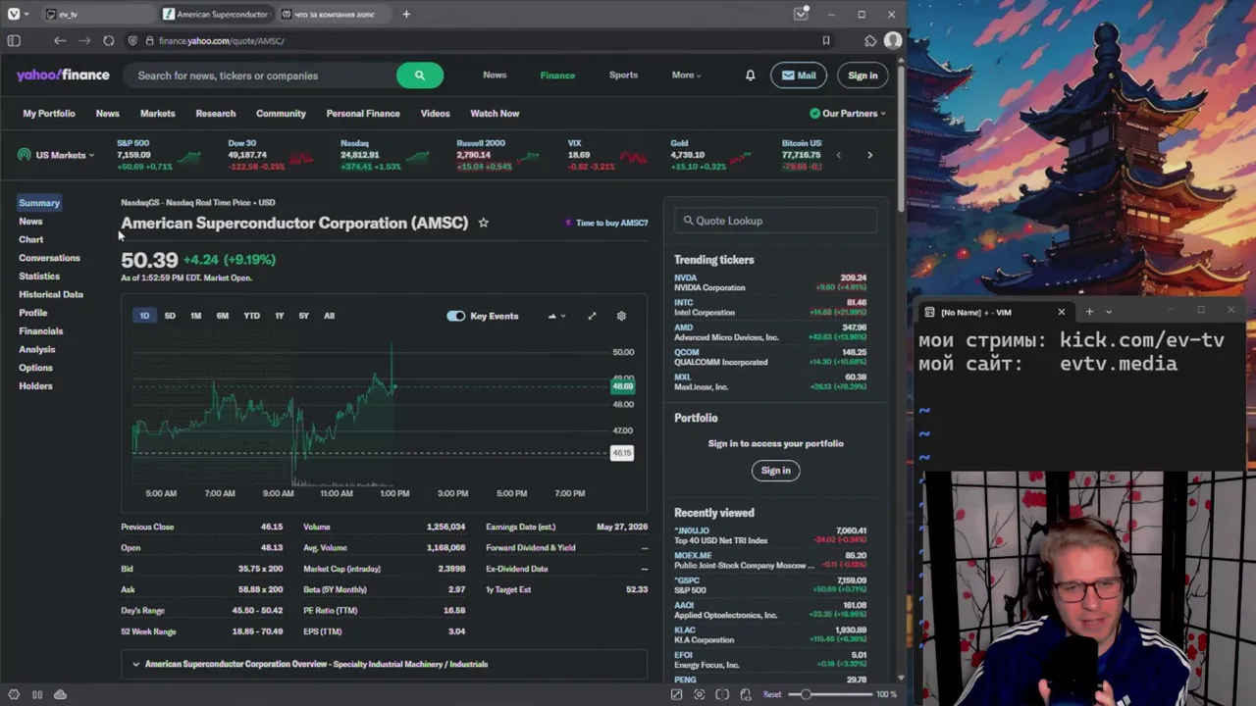Open new browser tab with plus
Screen dimensions: 1256x706
tap(406, 14)
